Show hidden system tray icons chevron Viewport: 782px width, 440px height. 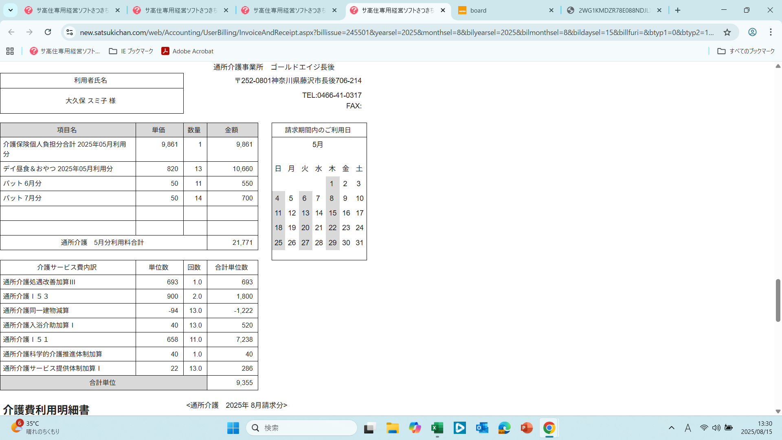(x=672, y=428)
